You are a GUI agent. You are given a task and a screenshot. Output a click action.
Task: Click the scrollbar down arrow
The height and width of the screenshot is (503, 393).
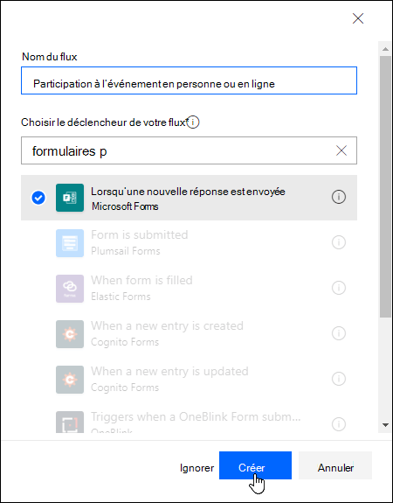(x=385, y=425)
